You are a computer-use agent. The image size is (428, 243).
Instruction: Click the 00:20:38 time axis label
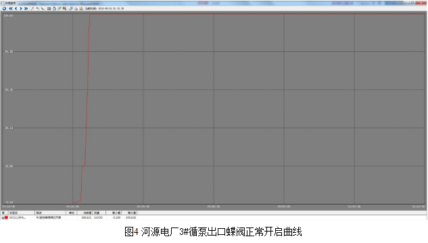click(x=72, y=207)
